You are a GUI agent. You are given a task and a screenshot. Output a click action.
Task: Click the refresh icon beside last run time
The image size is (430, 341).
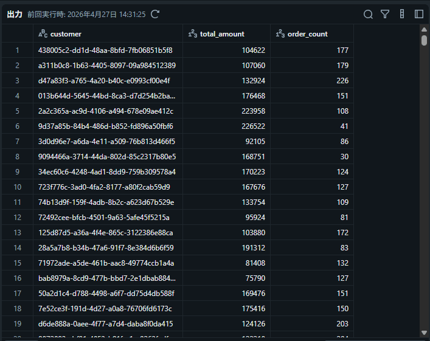point(155,14)
